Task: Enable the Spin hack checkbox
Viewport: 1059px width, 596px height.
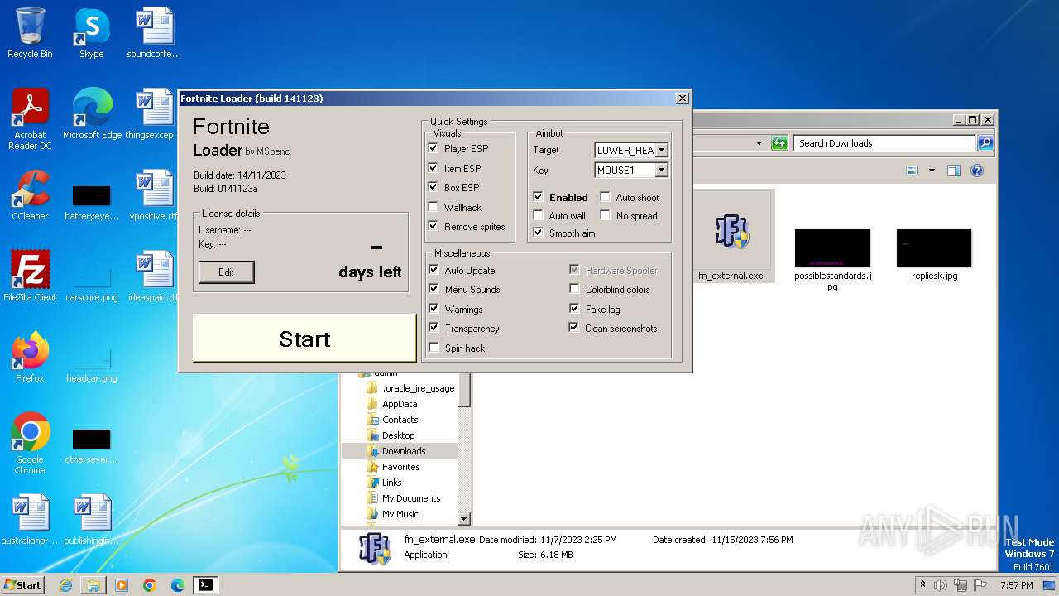Action: pos(434,348)
